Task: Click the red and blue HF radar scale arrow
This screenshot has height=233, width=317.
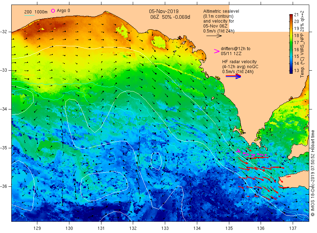Action: 233,76
